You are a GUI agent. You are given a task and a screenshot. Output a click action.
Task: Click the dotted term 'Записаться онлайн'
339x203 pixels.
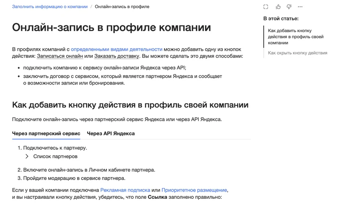pos(60,56)
